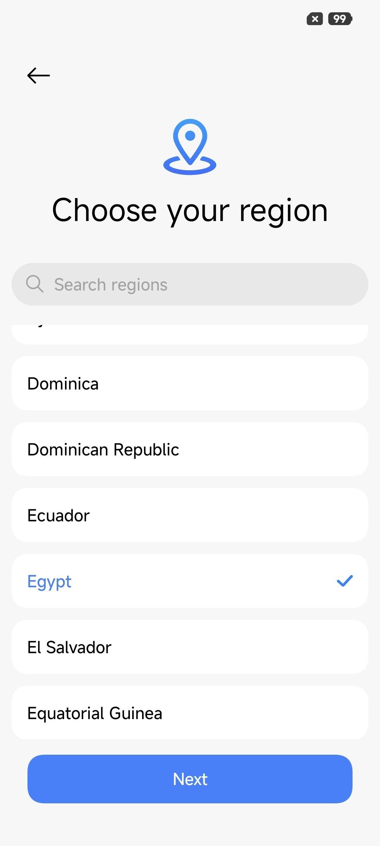Tap the "Choose your region" heading
The height and width of the screenshot is (846, 380).
click(190, 210)
